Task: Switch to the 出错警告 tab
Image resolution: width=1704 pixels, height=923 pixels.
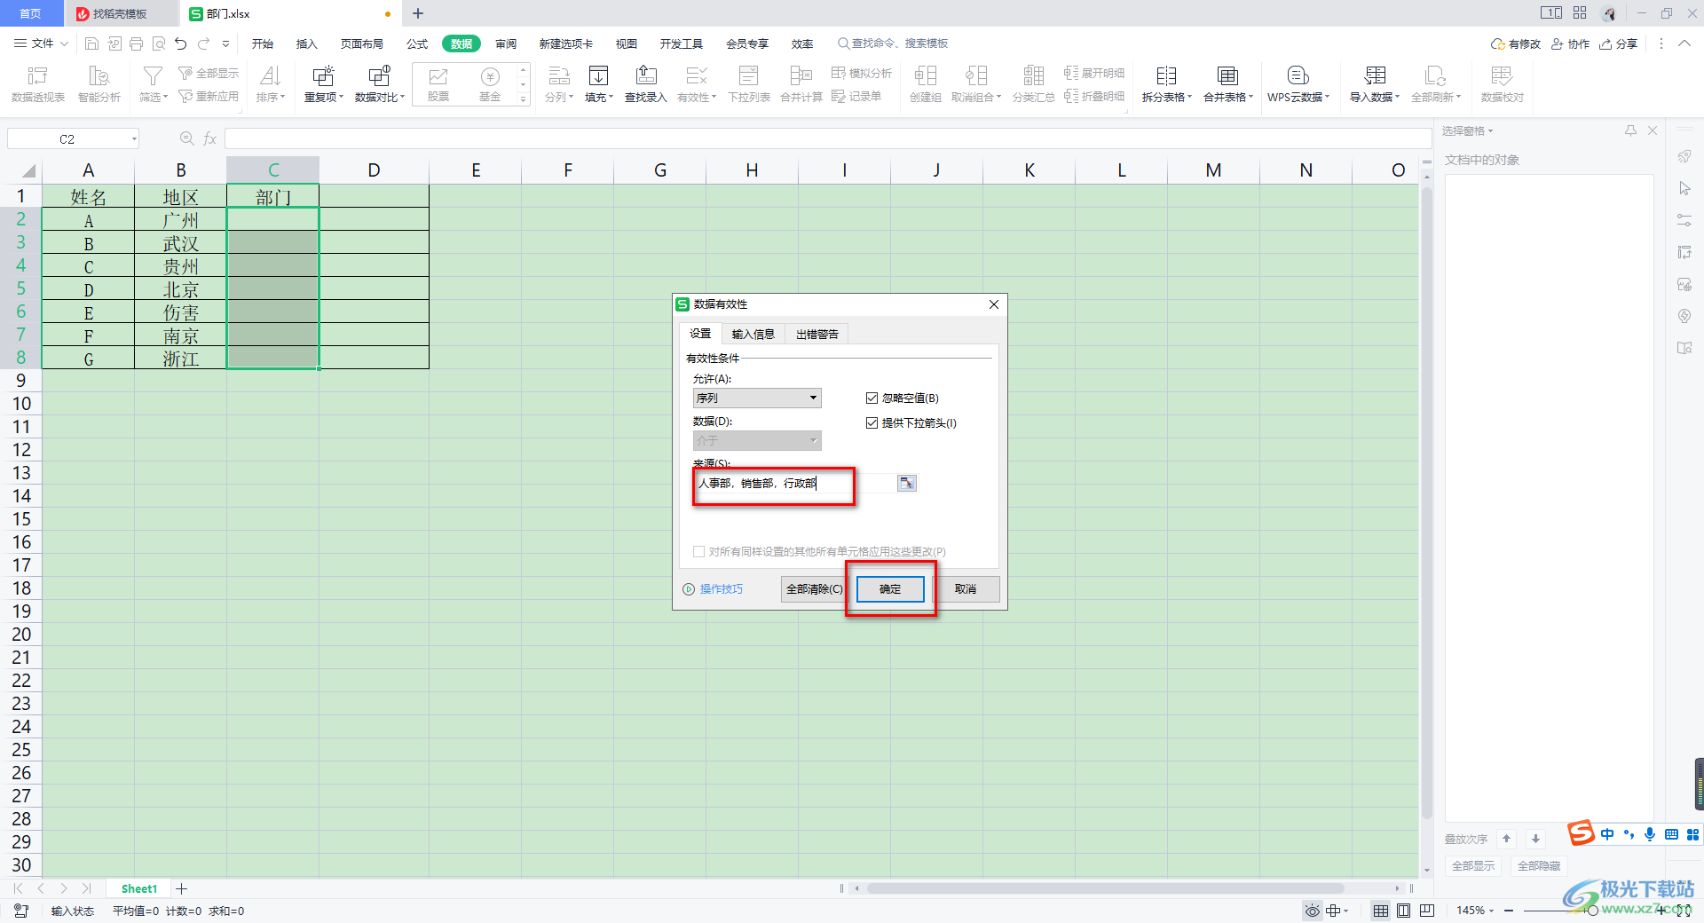Action: [816, 335]
